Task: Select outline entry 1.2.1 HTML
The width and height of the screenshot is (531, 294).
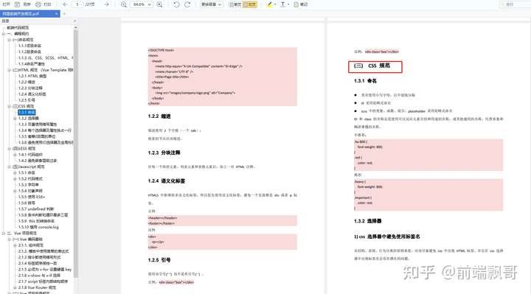Action: 32,76
